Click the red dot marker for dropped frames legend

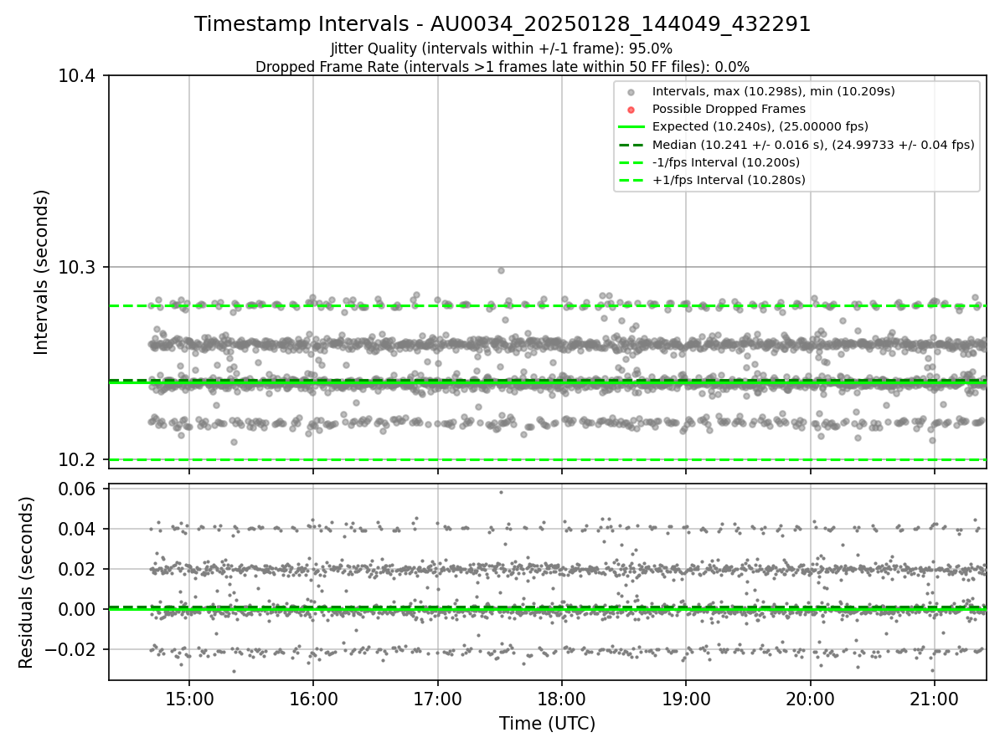point(631,110)
